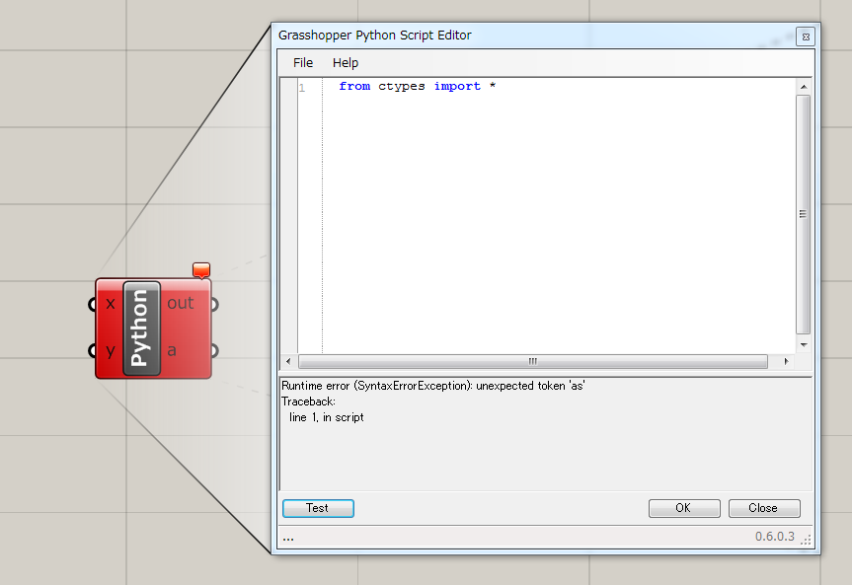Select the Python component name label
This screenshot has width=852, height=585.
141,328
